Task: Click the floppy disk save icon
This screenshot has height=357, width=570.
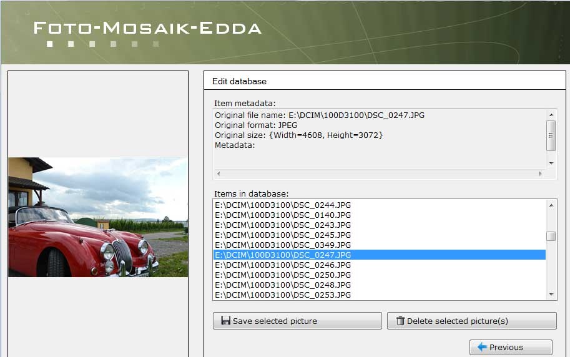Action: click(x=225, y=321)
